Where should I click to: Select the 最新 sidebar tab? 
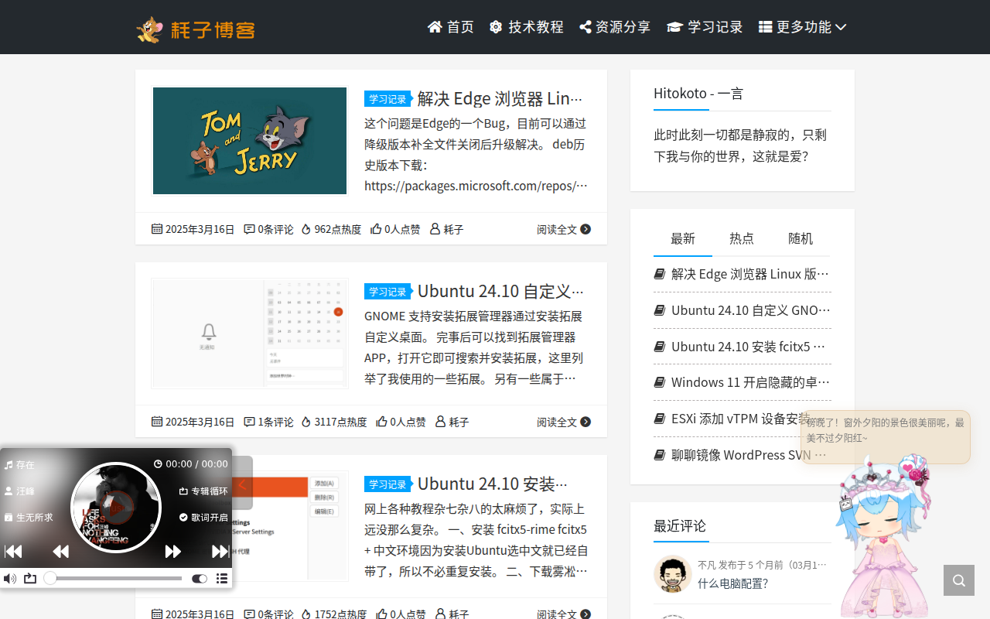(683, 238)
